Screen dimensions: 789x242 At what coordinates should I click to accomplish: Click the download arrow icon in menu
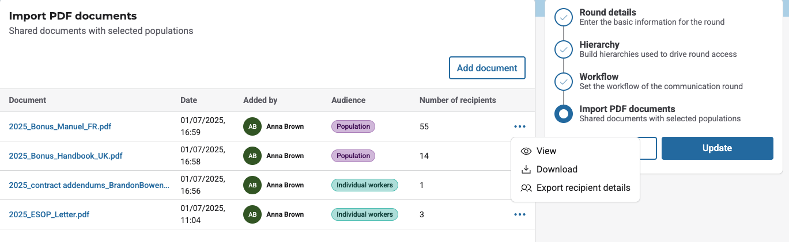[x=526, y=170]
